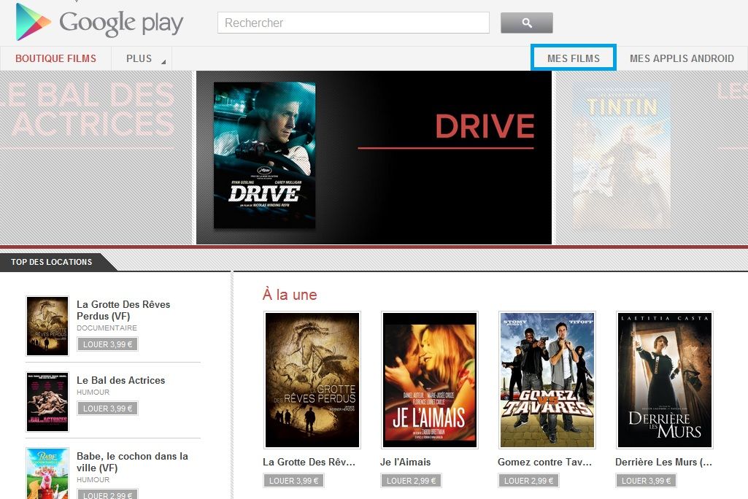748x499 pixels.
Task: Open the Babe movie sidebar thumbnail
Action: point(47,473)
